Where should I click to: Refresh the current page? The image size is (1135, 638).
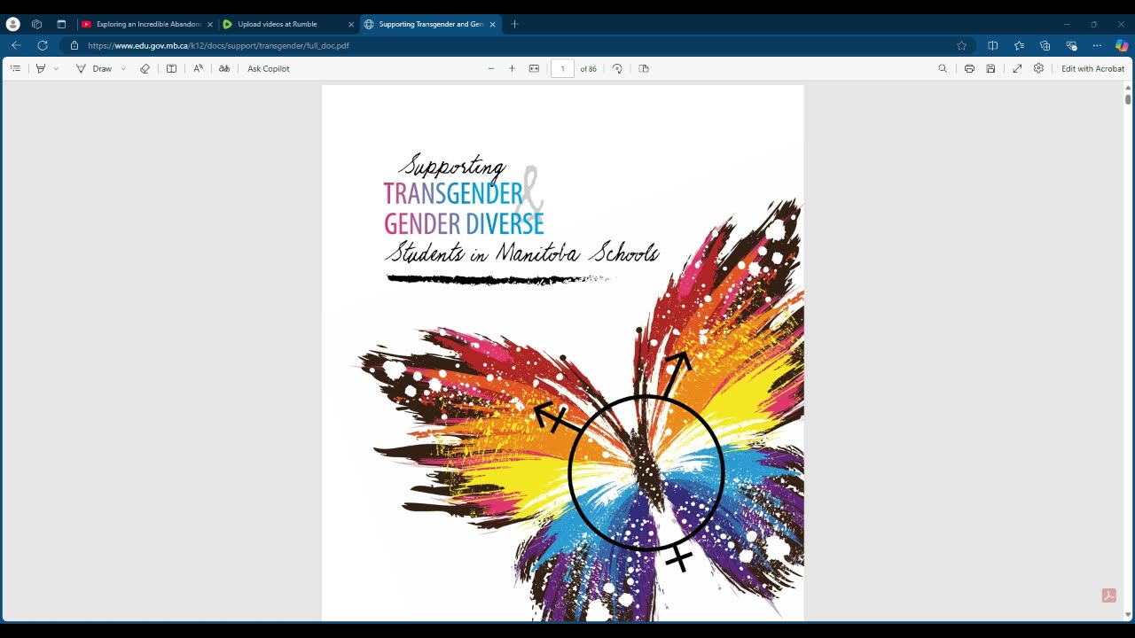coord(42,45)
